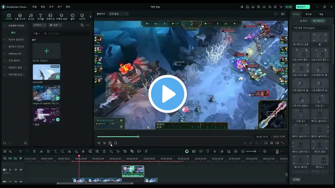
Task: Click the cloud upload icon in title bar
Action: (264, 7)
